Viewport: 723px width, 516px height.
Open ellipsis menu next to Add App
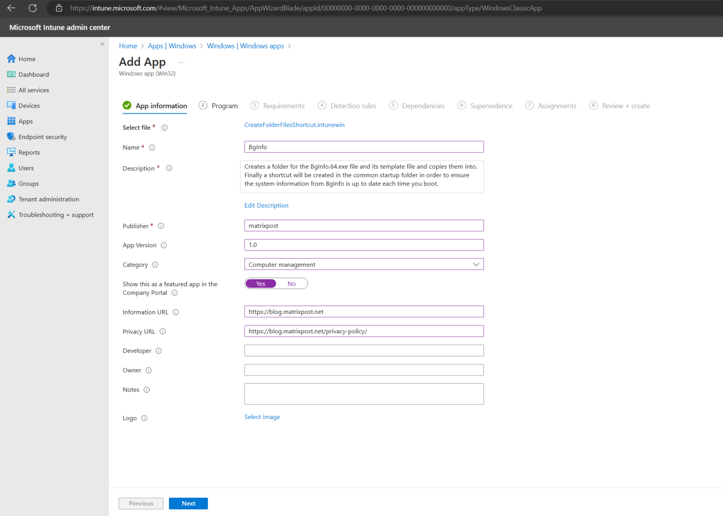[182, 62]
